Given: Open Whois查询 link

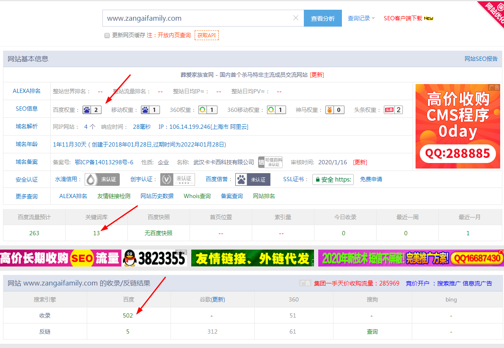Looking at the screenshot, I should pos(197,196).
